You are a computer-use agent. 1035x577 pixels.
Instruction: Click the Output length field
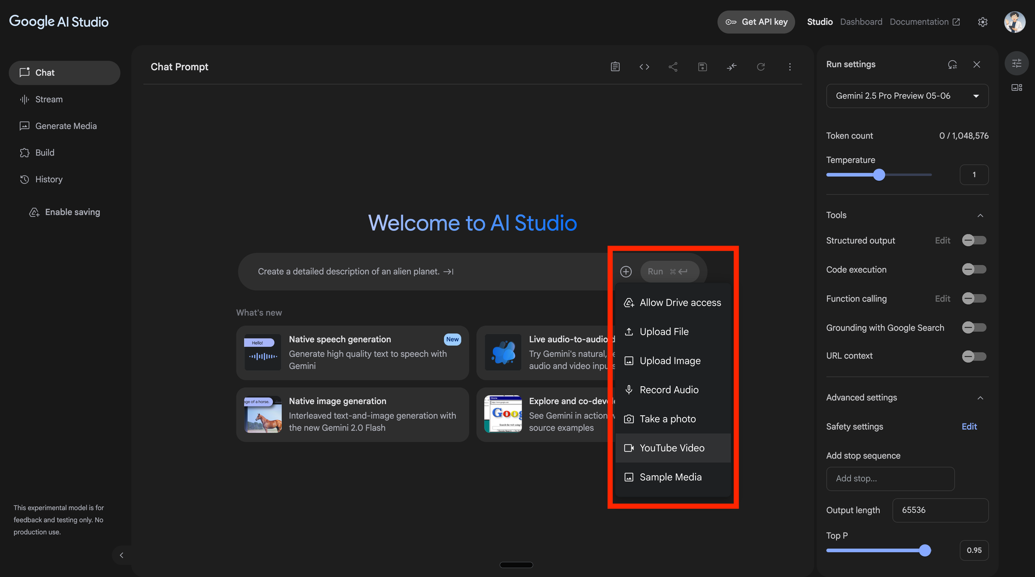(x=940, y=510)
